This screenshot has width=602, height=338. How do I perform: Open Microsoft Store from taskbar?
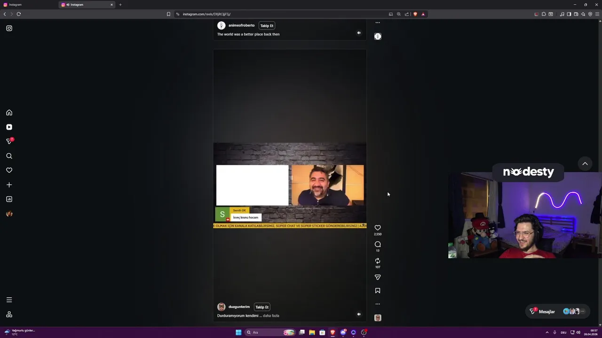click(322, 332)
